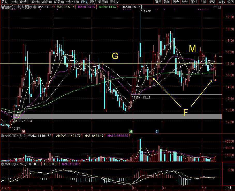Click the 17.00 price axis label
This screenshot has height=191, width=235.
(x=230, y=17)
